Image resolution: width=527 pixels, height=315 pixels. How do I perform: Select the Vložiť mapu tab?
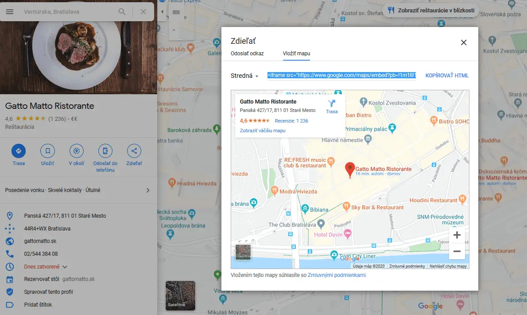296,54
